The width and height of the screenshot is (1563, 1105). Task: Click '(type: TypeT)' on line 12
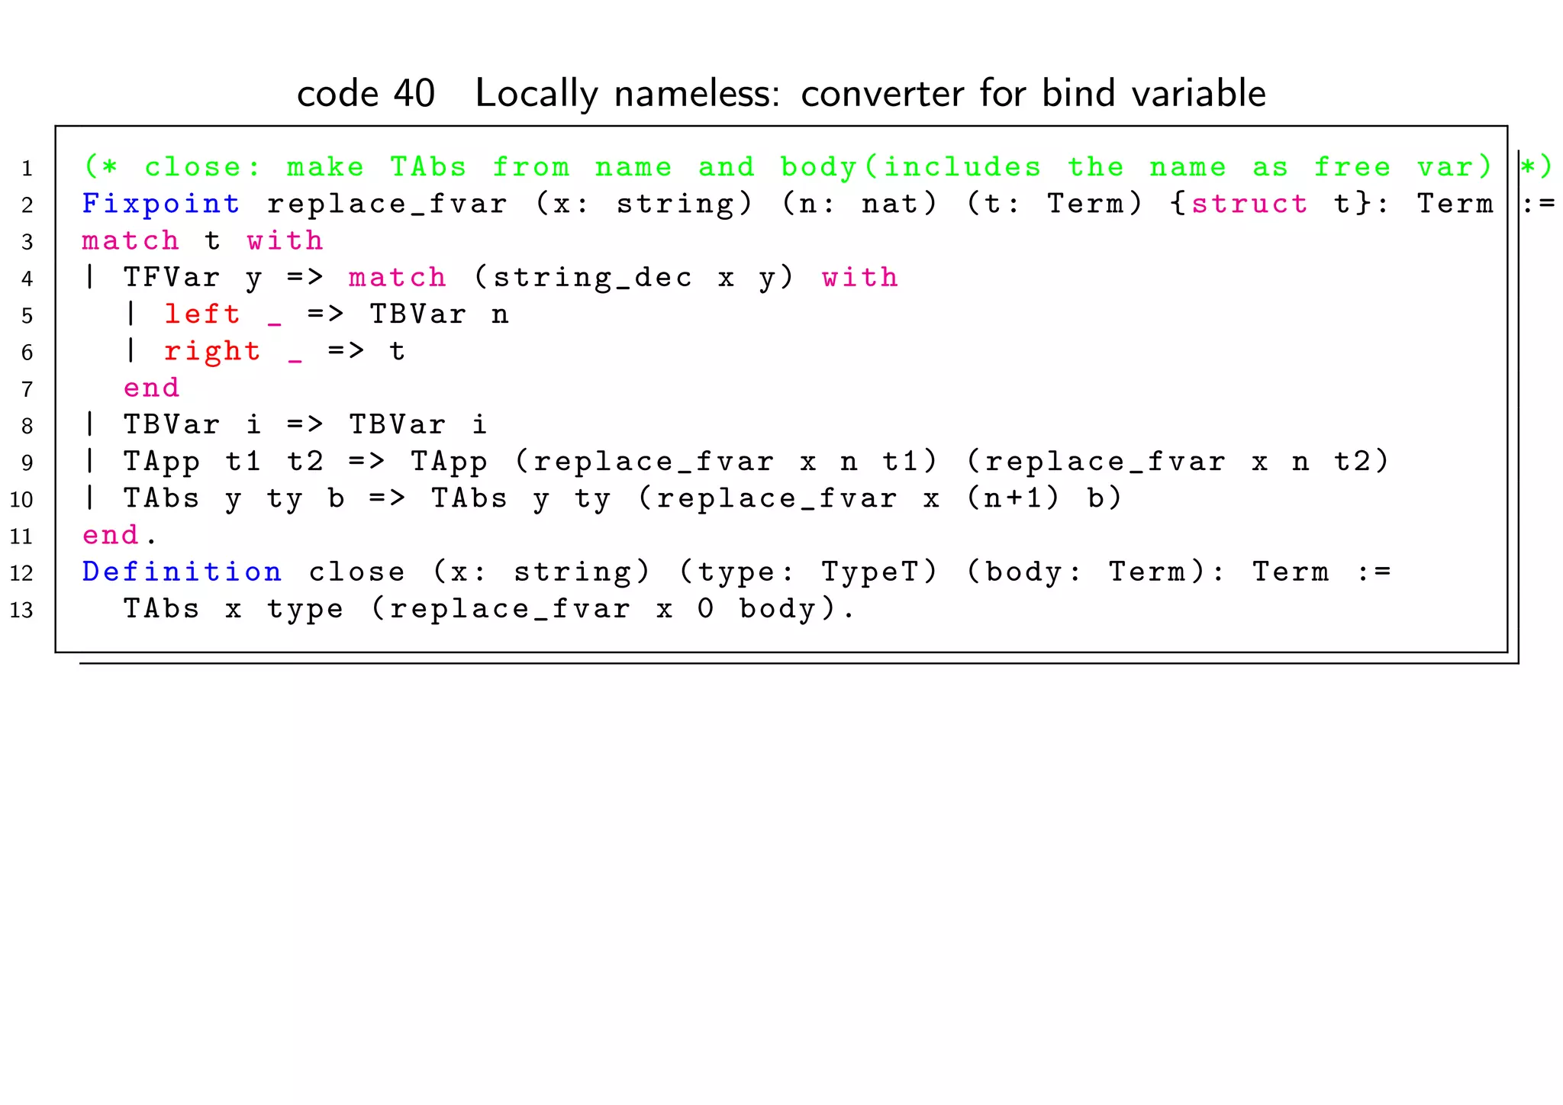tap(807, 572)
